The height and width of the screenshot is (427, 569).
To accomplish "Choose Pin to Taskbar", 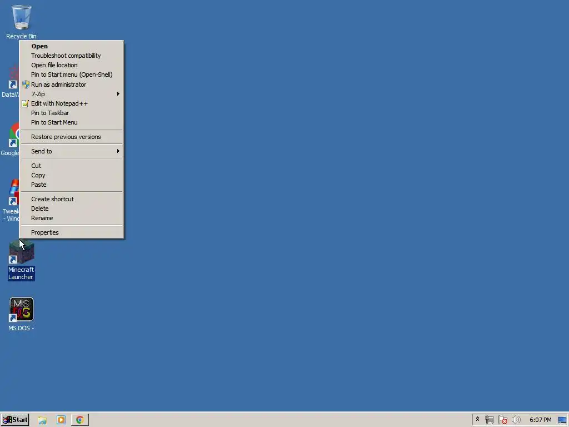I will [x=72, y=113].
